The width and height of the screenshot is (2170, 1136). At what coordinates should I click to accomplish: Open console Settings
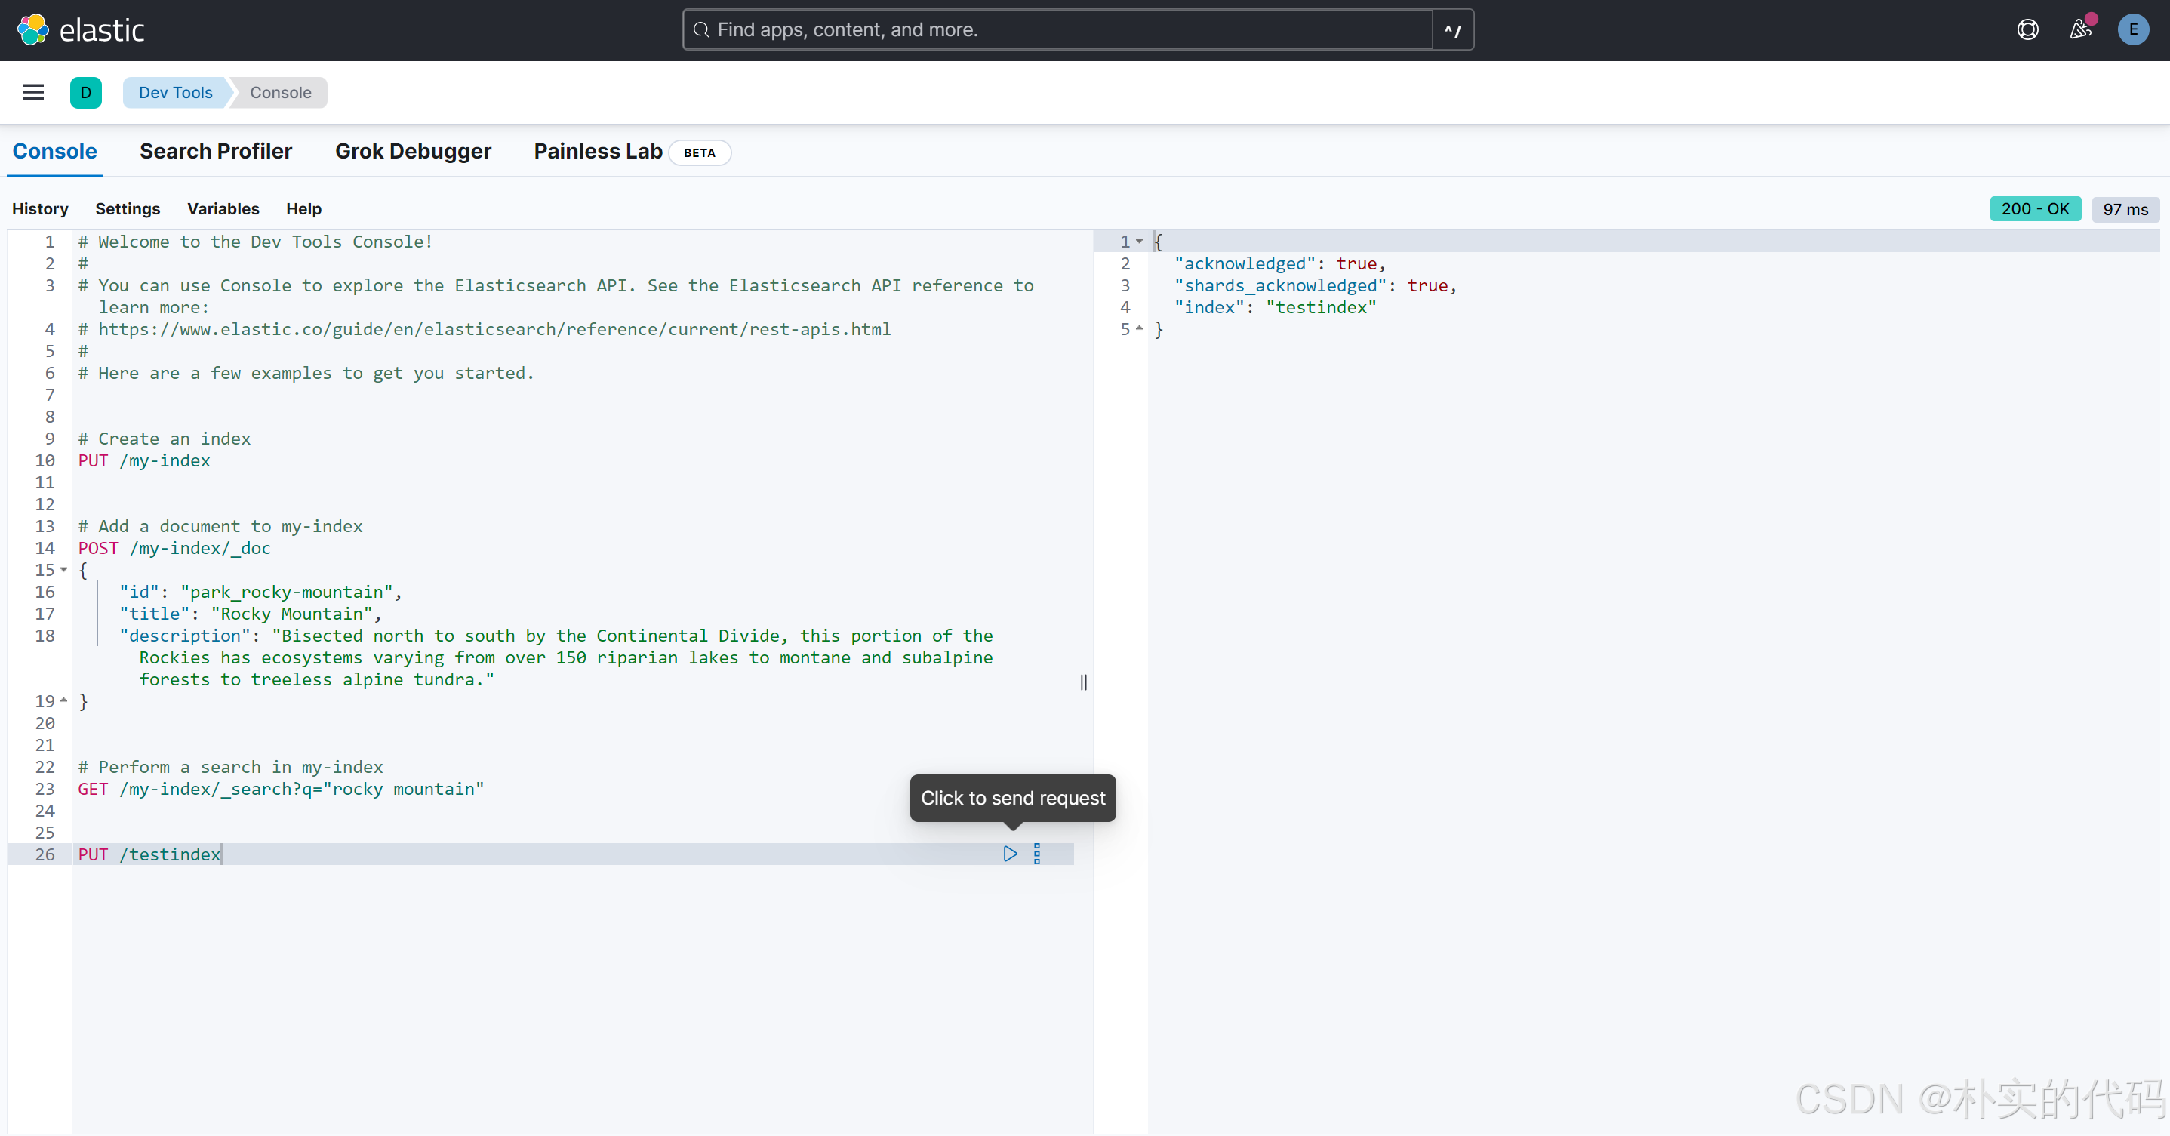pos(128,209)
